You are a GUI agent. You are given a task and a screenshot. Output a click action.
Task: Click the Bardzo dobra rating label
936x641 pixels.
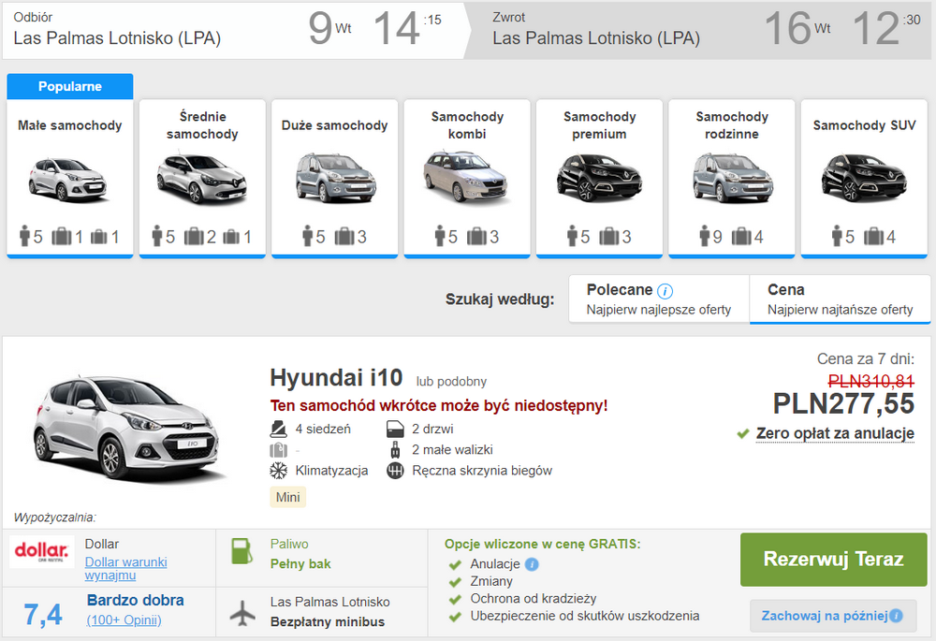136,600
